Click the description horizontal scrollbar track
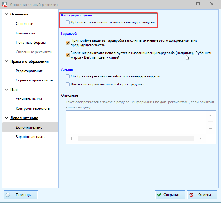This screenshot has width=221, height=203. pyautogui.click(x=136, y=139)
